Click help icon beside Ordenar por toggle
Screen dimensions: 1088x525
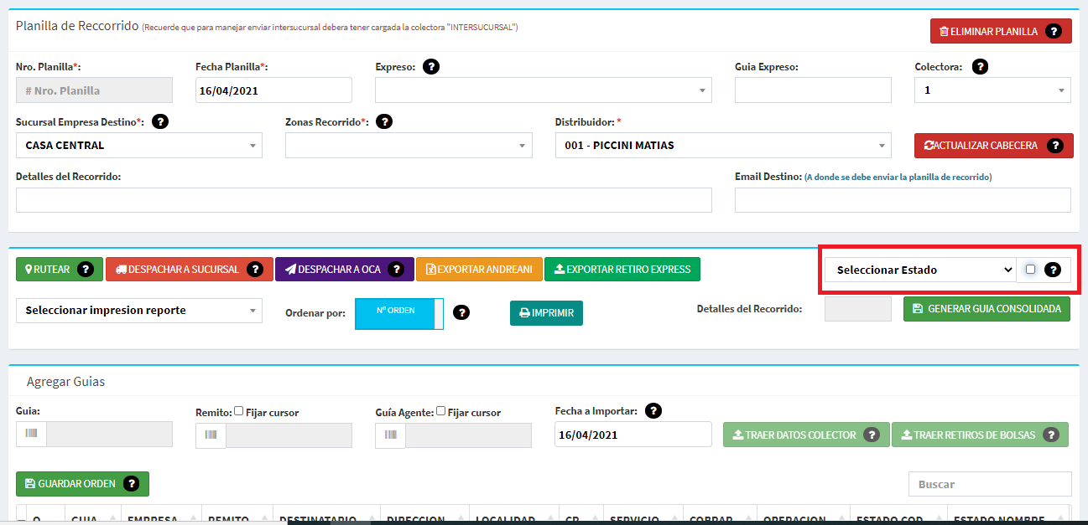point(461,312)
